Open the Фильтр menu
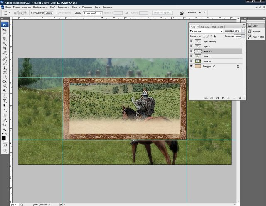 [x=76, y=7]
